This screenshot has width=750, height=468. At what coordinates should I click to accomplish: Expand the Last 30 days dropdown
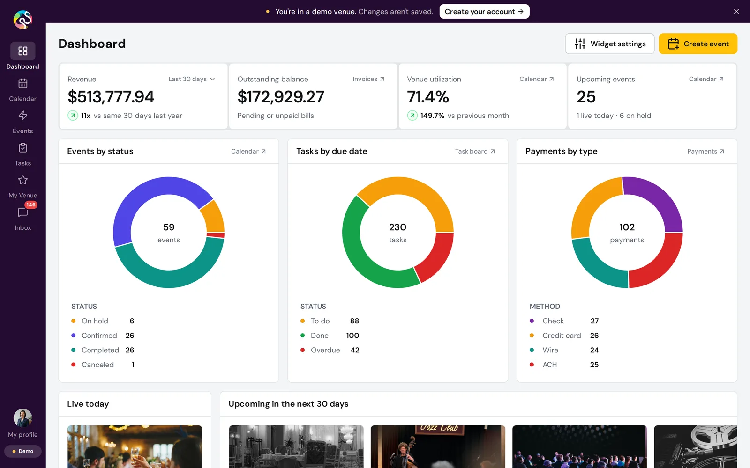192,79
